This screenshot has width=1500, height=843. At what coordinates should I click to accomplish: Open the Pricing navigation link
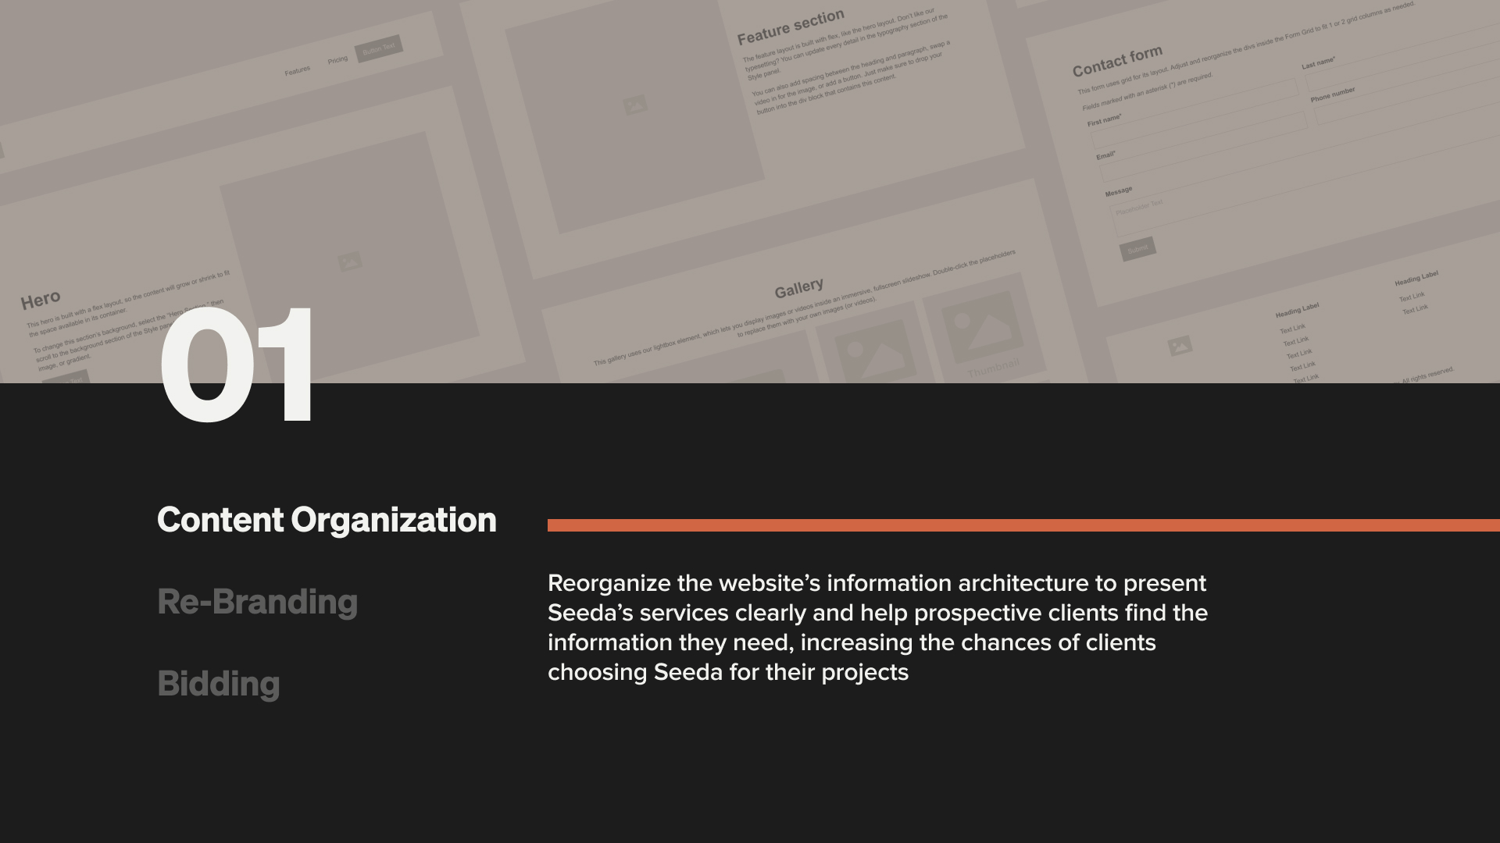[x=337, y=59]
